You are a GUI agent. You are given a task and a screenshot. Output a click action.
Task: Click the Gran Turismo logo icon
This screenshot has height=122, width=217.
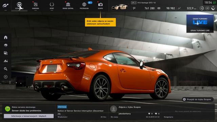tap(6, 5)
